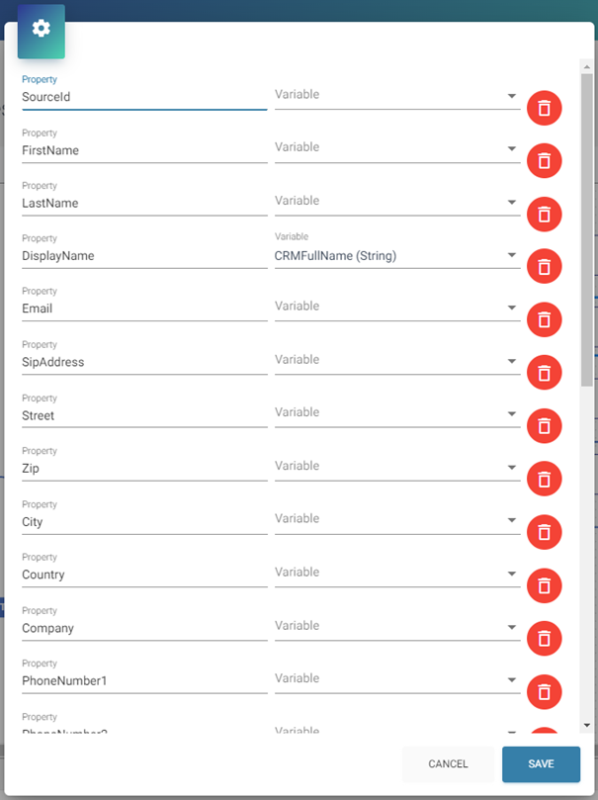Delete the Zip property row
This screenshot has height=800, width=598.
(x=544, y=480)
